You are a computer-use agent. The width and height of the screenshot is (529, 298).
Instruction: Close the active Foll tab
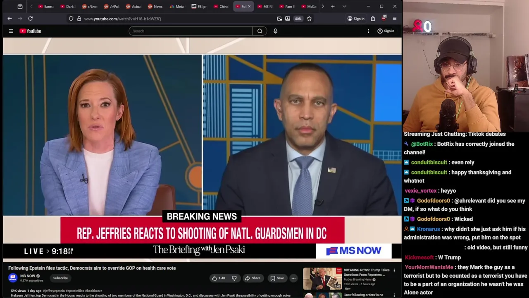point(249,7)
